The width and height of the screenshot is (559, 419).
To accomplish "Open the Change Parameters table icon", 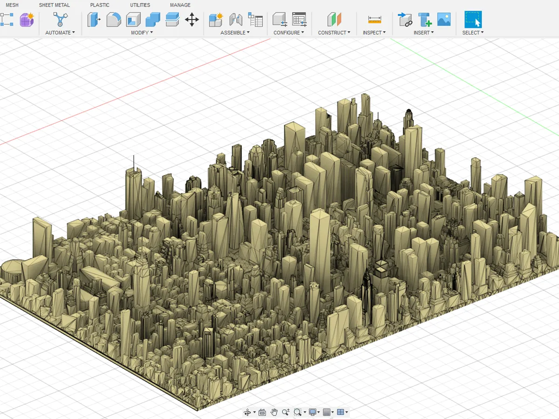I will pos(299,20).
